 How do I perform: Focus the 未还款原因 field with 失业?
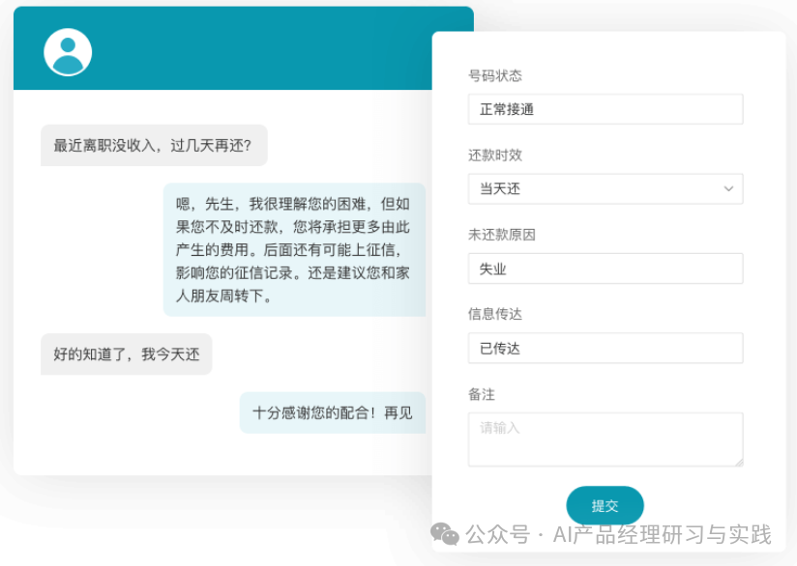tap(605, 269)
